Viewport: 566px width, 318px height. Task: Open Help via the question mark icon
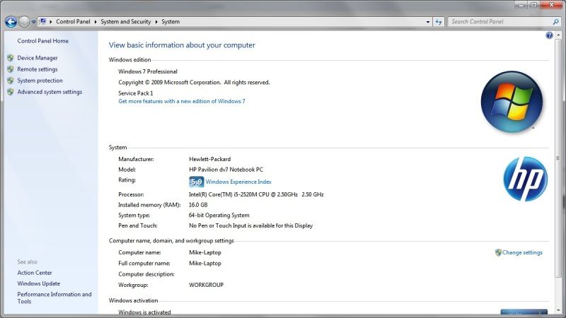(549, 35)
